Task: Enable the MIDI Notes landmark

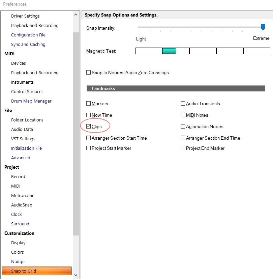Action: point(183,115)
